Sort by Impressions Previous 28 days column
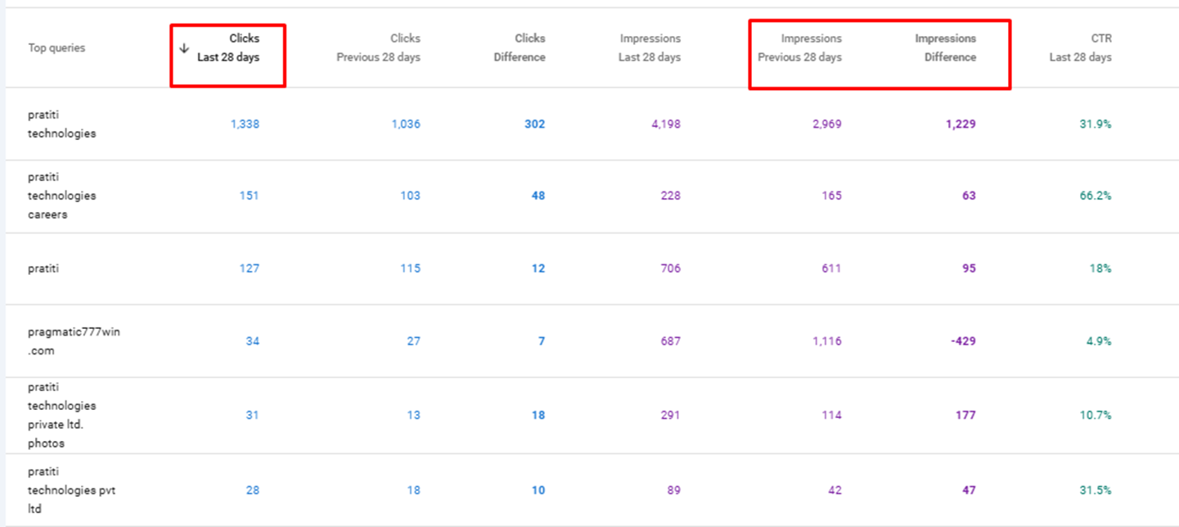1179x527 pixels. tap(799, 48)
